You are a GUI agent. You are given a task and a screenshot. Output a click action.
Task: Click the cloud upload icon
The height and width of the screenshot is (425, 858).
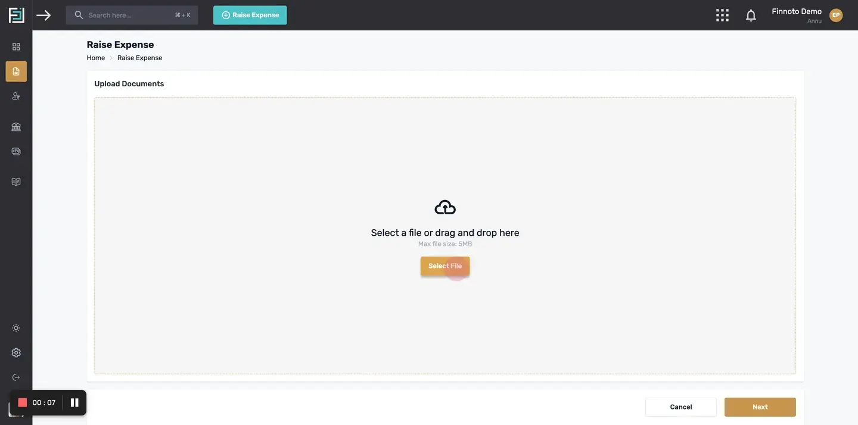(445, 207)
